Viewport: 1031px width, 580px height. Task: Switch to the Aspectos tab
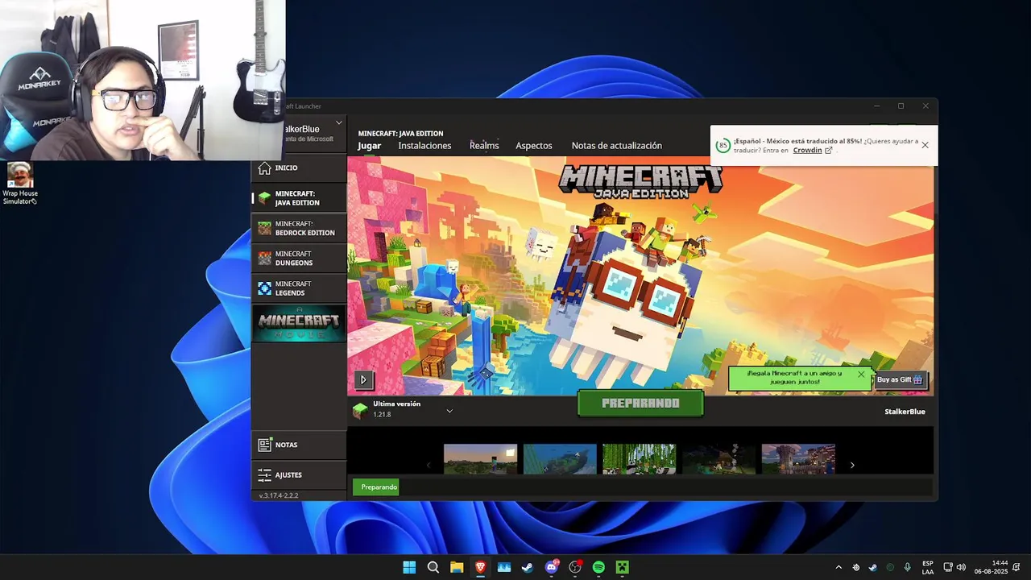click(534, 146)
